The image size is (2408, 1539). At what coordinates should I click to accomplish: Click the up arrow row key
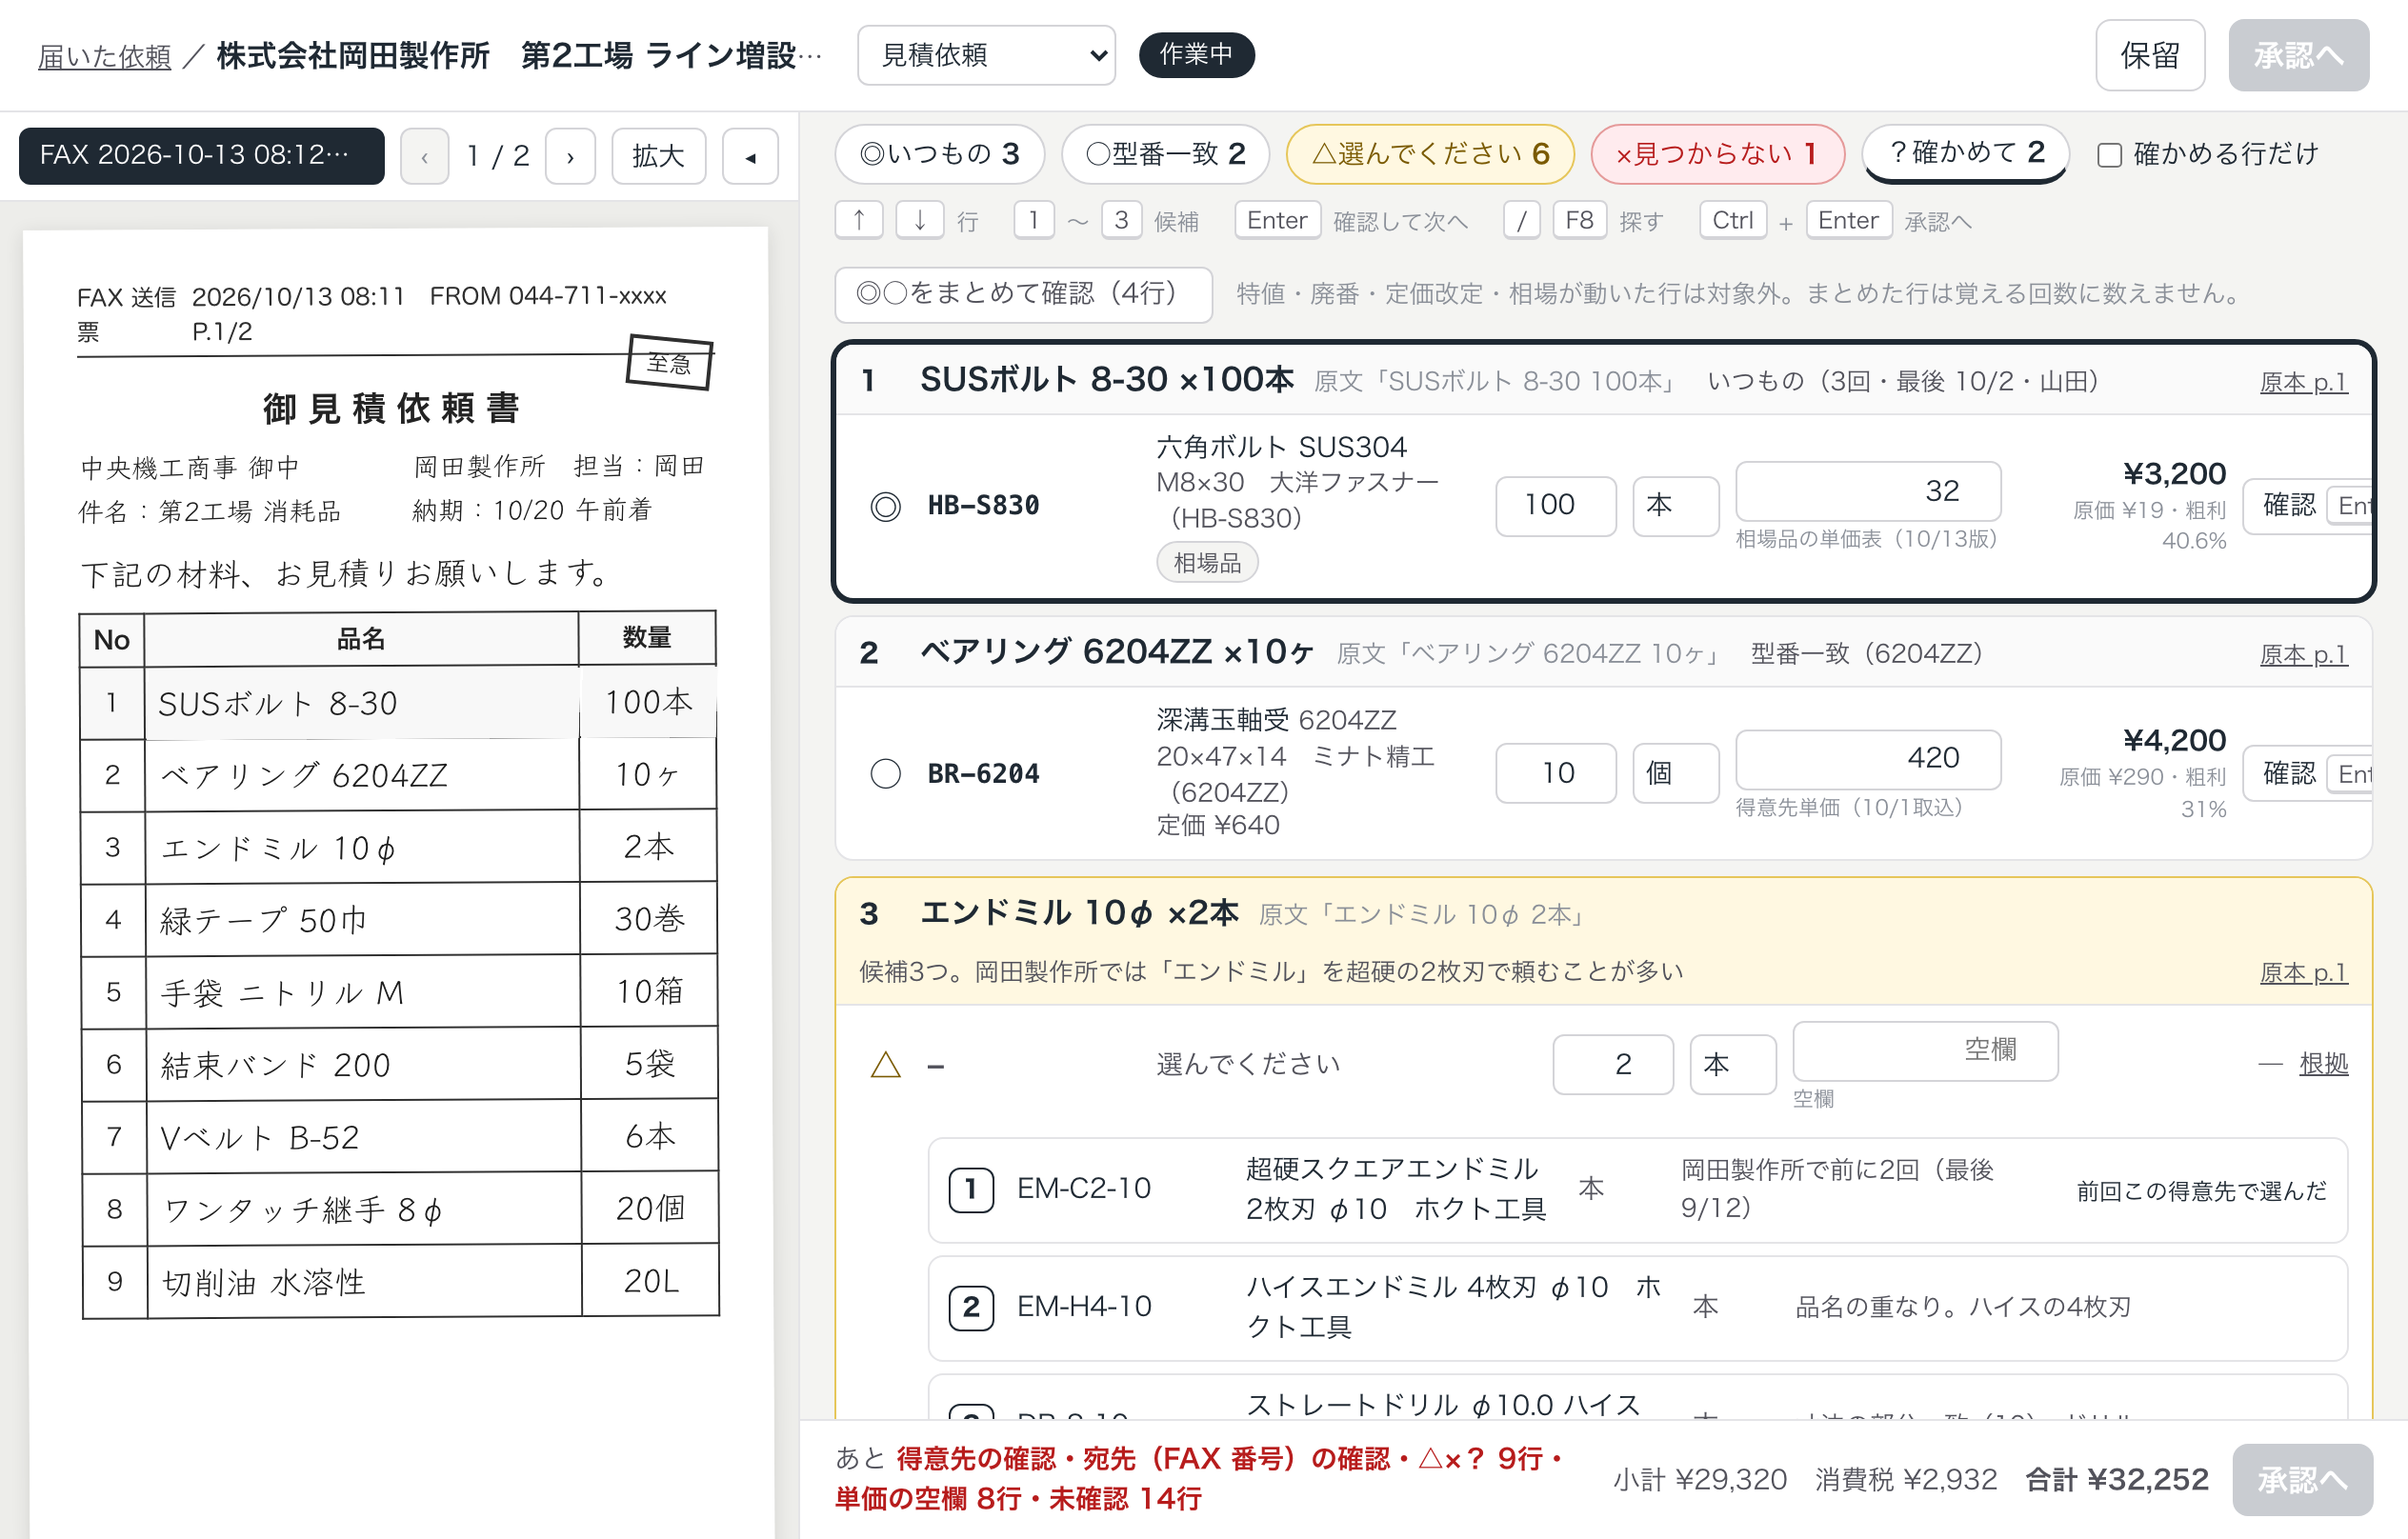tap(859, 220)
